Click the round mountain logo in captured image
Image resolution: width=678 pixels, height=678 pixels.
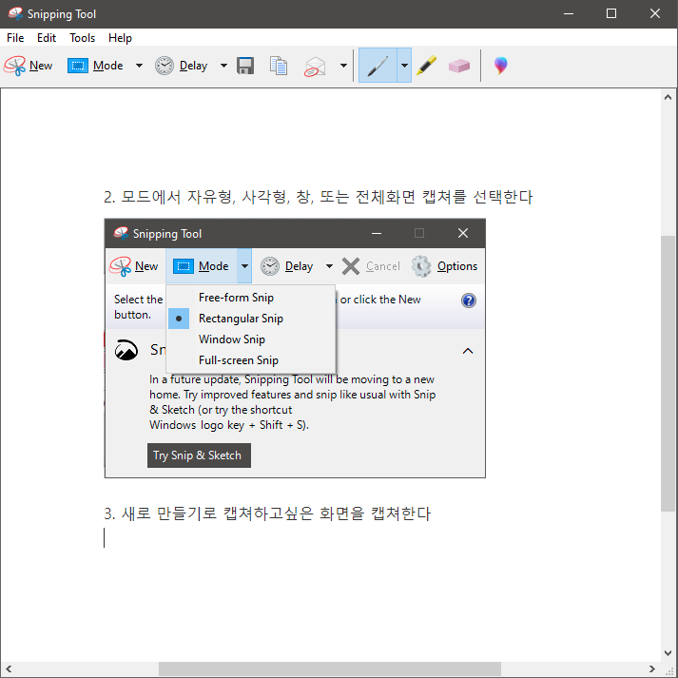[x=126, y=350]
